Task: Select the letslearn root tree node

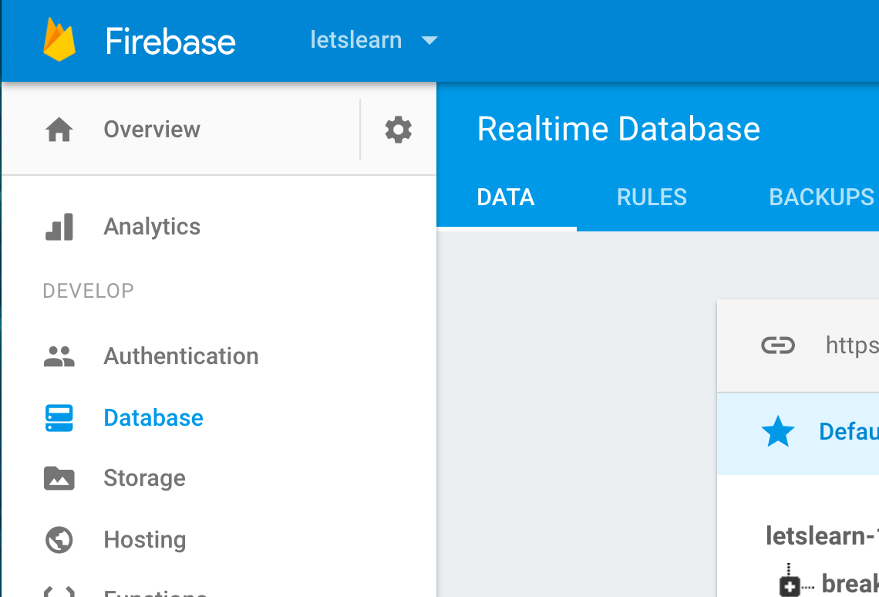Action: pos(820,535)
